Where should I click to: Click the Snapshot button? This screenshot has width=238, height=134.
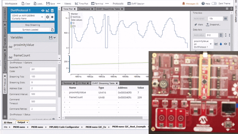pos(214,25)
